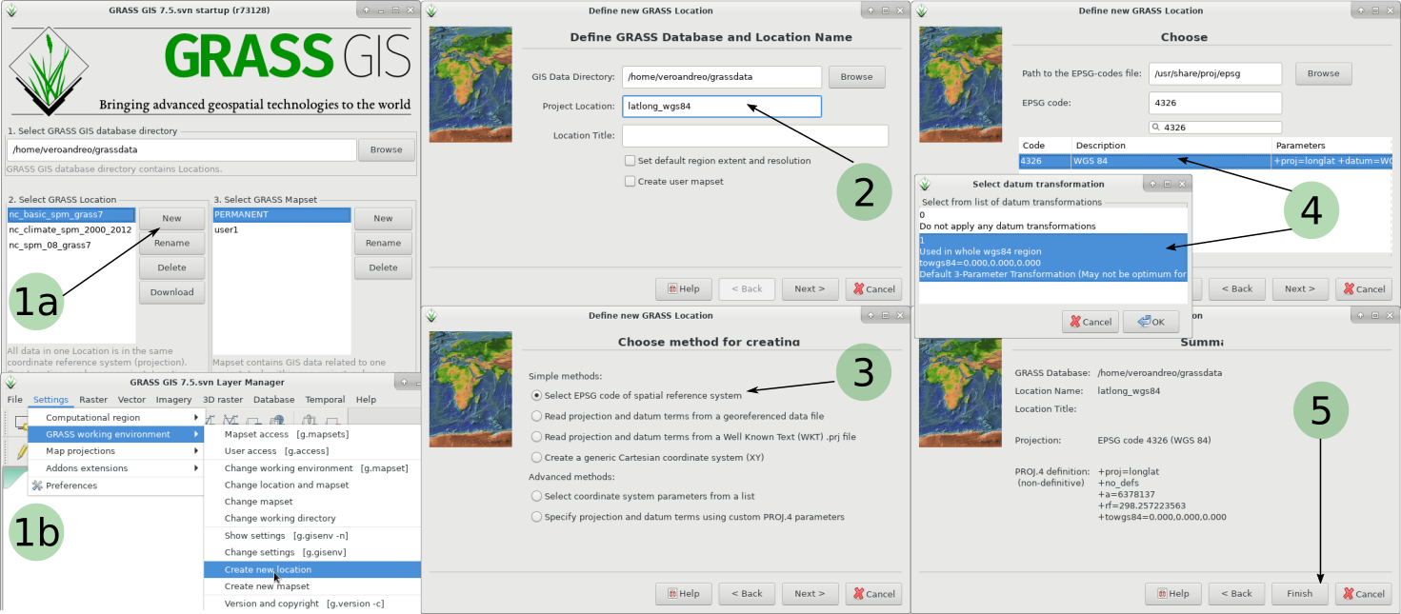Open the Raster menu
Viewport: 1401px width, 614px height.
click(x=93, y=400)
